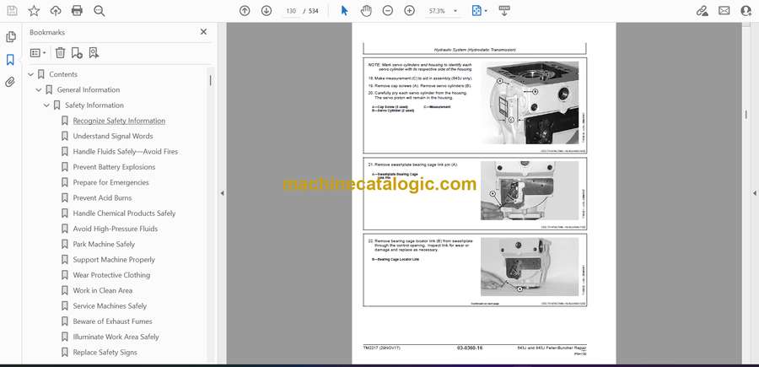This screenshot has height=367, width=759.
Task: Click the Bookmarks panel title
Action: coord(47,32)
